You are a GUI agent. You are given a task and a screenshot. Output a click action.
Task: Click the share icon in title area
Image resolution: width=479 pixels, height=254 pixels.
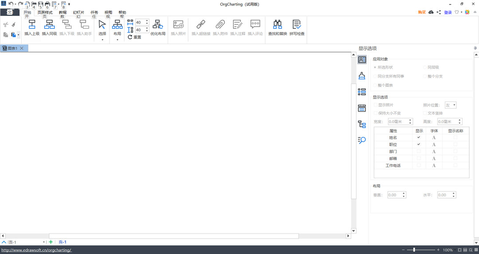[x=439, y=12]
